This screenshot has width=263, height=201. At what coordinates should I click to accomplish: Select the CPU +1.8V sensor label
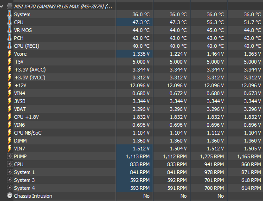(26, 117)
